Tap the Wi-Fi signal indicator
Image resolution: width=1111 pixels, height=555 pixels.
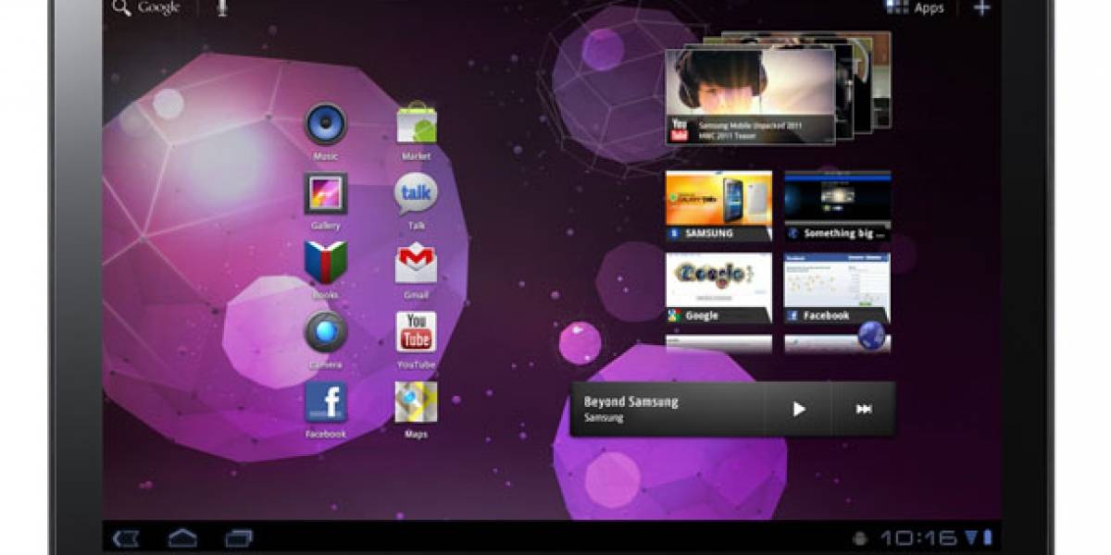(972, 538)
